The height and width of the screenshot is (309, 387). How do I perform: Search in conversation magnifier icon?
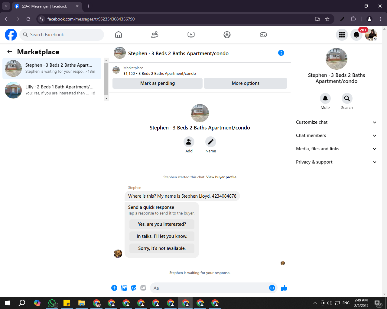pos(347,98)
